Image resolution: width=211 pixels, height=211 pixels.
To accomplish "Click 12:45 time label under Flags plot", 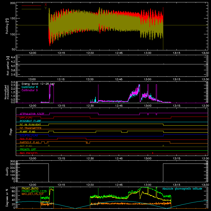I will click(x=119, y=159).
